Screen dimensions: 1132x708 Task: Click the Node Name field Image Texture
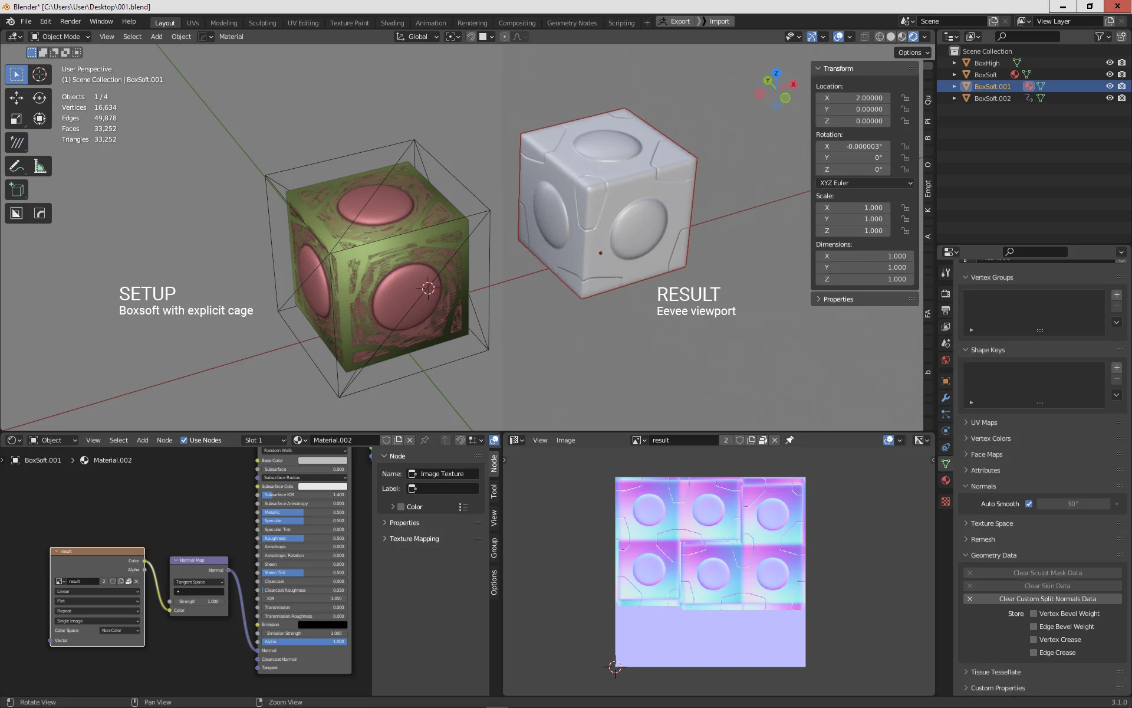[x=443, y=474]
